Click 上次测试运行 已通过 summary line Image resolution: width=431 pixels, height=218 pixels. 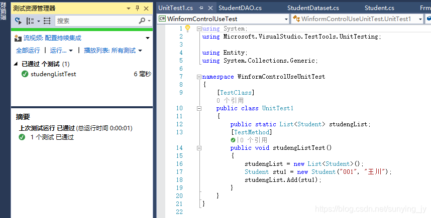(75, 128)
